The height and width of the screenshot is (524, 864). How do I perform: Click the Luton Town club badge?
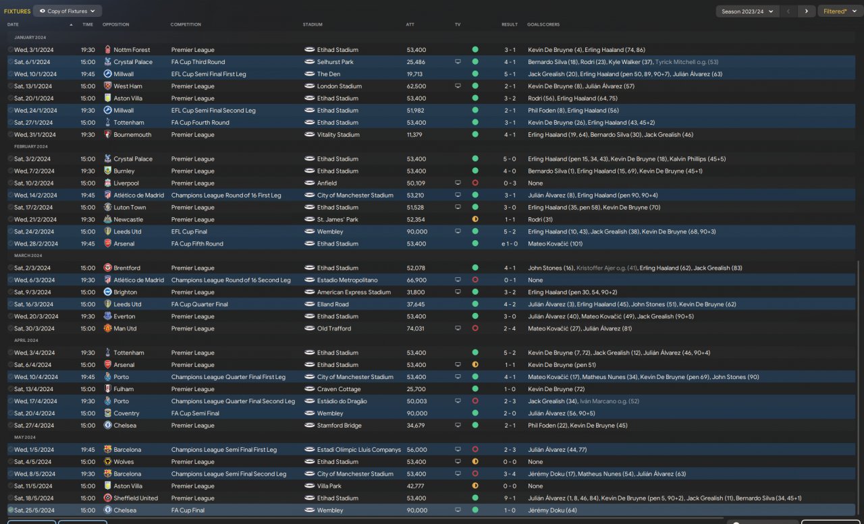click(x=107, y=208)
